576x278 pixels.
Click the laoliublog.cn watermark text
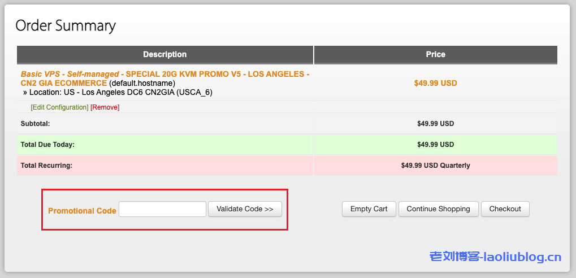495,257
